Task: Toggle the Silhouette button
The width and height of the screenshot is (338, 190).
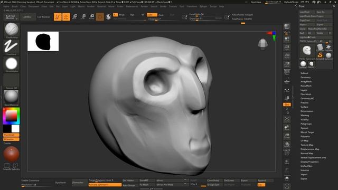Action: point(11,139)
